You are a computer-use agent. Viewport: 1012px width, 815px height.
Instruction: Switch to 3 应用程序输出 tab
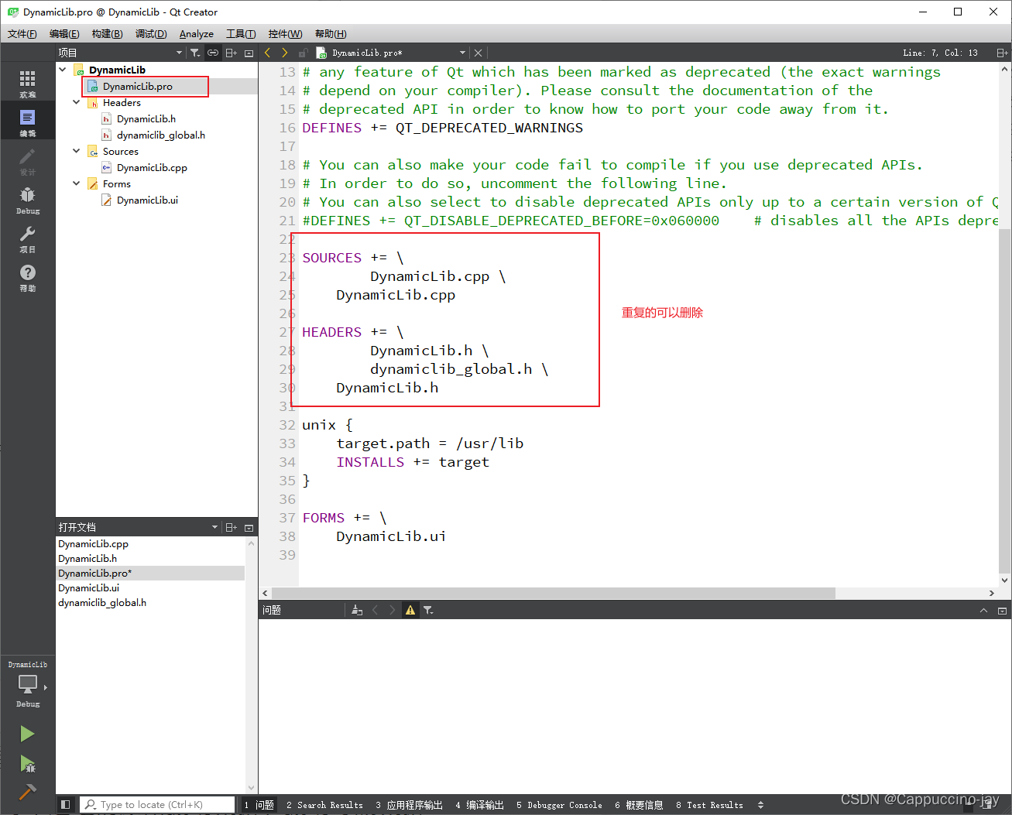(x=409, y=805)
